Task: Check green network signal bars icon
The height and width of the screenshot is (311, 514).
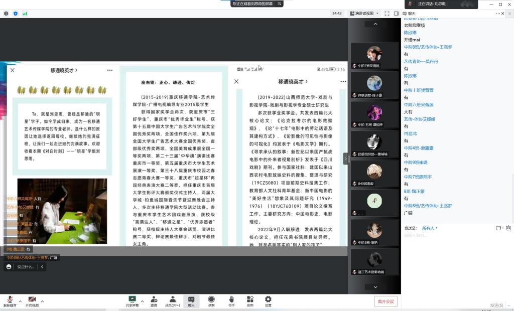Action: [25, 14]
